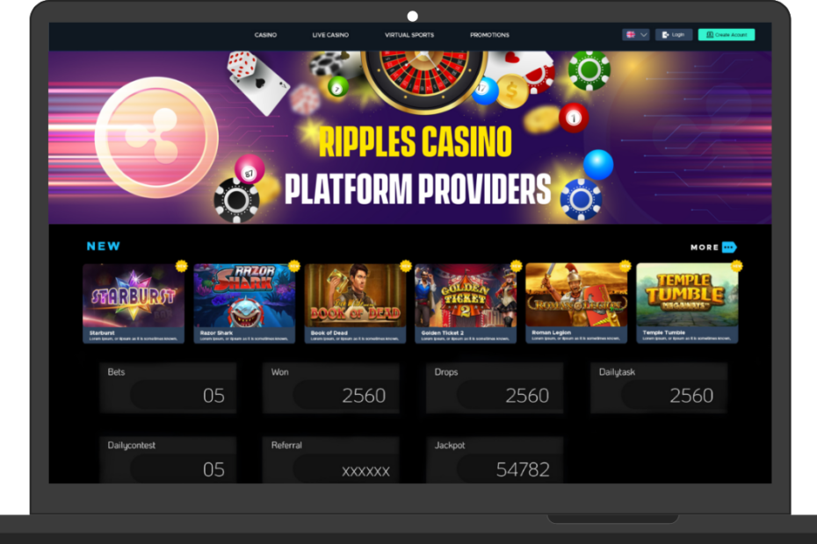Click the Login button

[673, 35]
